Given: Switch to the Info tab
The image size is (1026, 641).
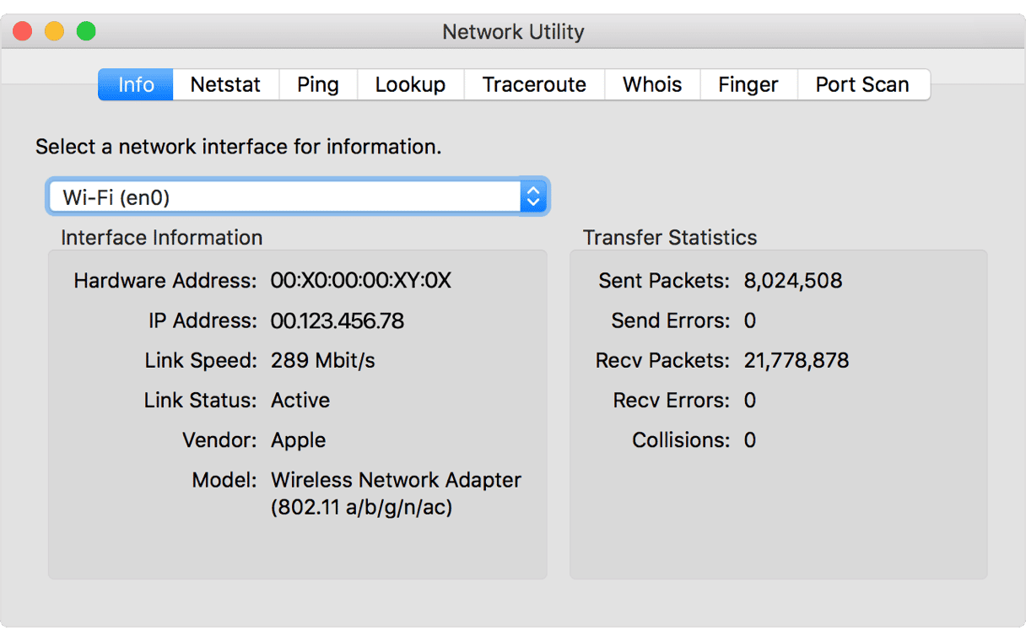Looking at the screenshot, I should click(136, 85).
